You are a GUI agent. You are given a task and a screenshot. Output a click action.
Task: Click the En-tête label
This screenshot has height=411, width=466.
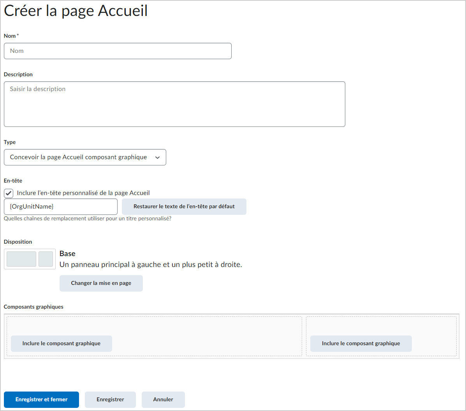pos(13,181)
